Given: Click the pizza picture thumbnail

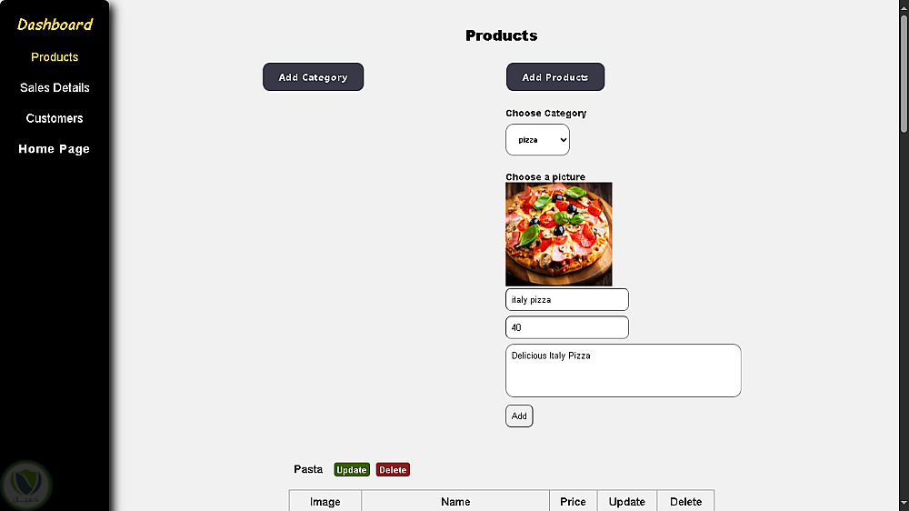Looking at the screenshot, I should [558, 234].
